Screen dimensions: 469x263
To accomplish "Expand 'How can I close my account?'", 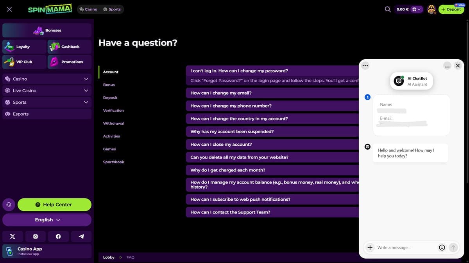I will [272, 144].
